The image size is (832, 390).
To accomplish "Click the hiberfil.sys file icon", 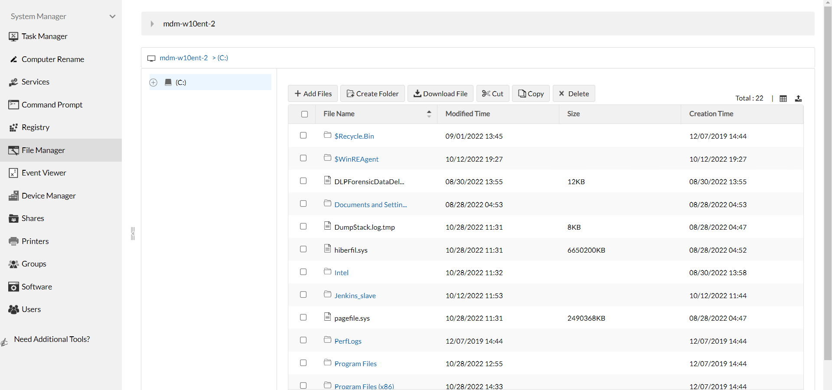I will click(x=327, y=249).
